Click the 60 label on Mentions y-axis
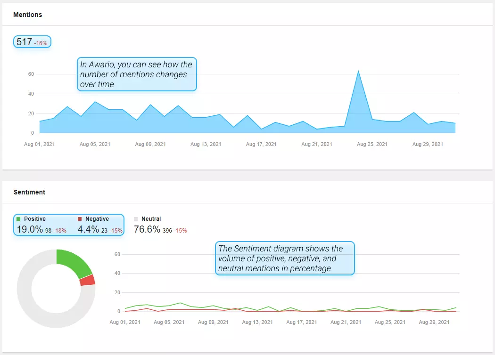Viewport: 495px width, 355px height. tap(31, 74)
